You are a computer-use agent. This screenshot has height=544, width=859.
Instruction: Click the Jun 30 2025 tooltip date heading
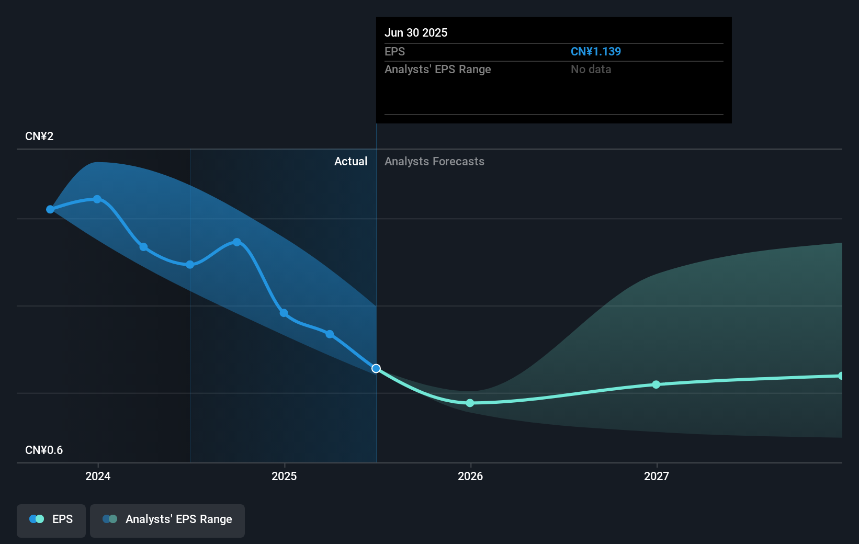416,33
